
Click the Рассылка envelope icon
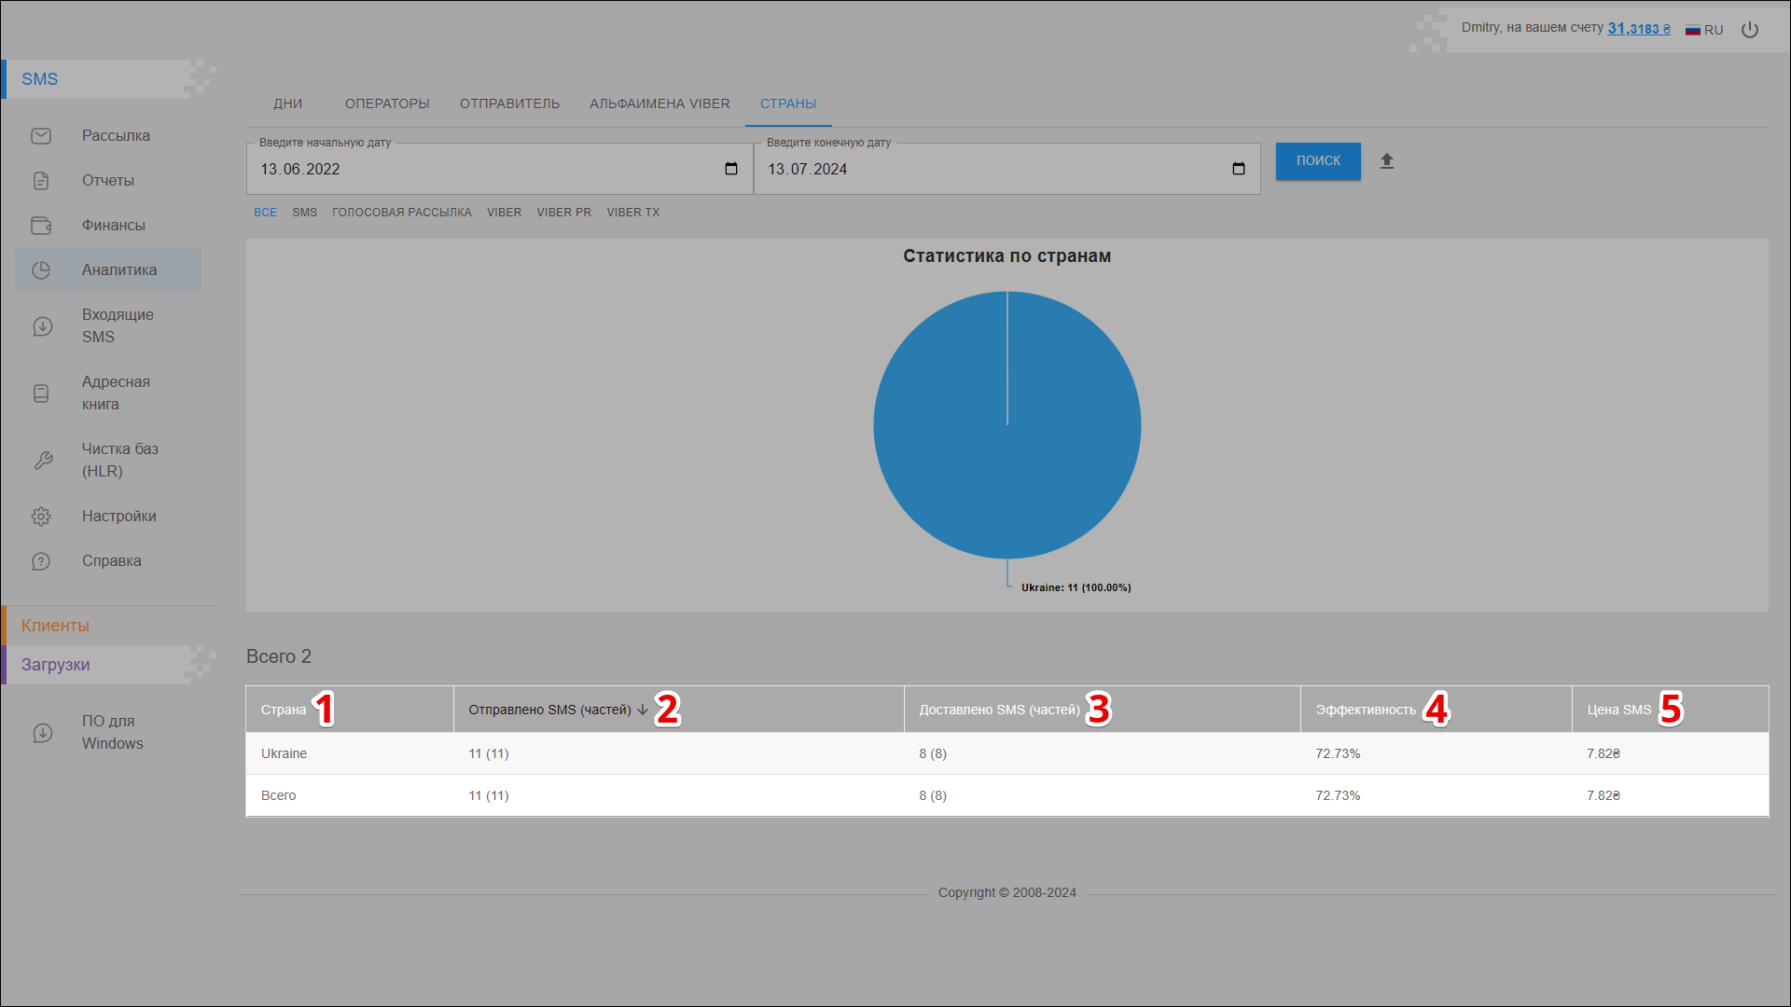click(x=41, y=136)
